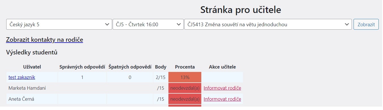Click the Správných odpovědí column header
This screenshot has height=110, width=383.
pos(82,67)
